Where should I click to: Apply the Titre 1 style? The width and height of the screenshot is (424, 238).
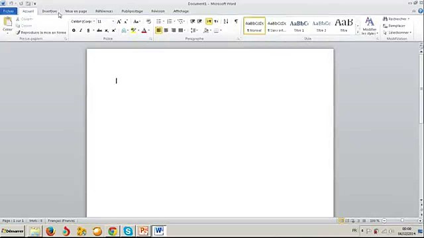tap(299, 26)
